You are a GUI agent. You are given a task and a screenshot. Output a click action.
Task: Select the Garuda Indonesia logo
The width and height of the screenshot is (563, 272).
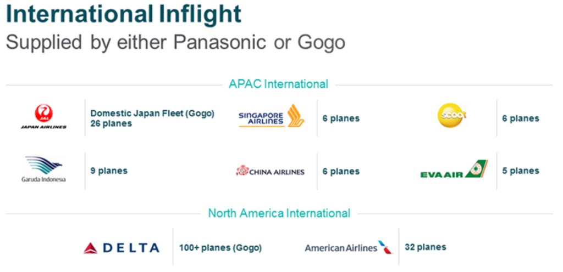43,169
